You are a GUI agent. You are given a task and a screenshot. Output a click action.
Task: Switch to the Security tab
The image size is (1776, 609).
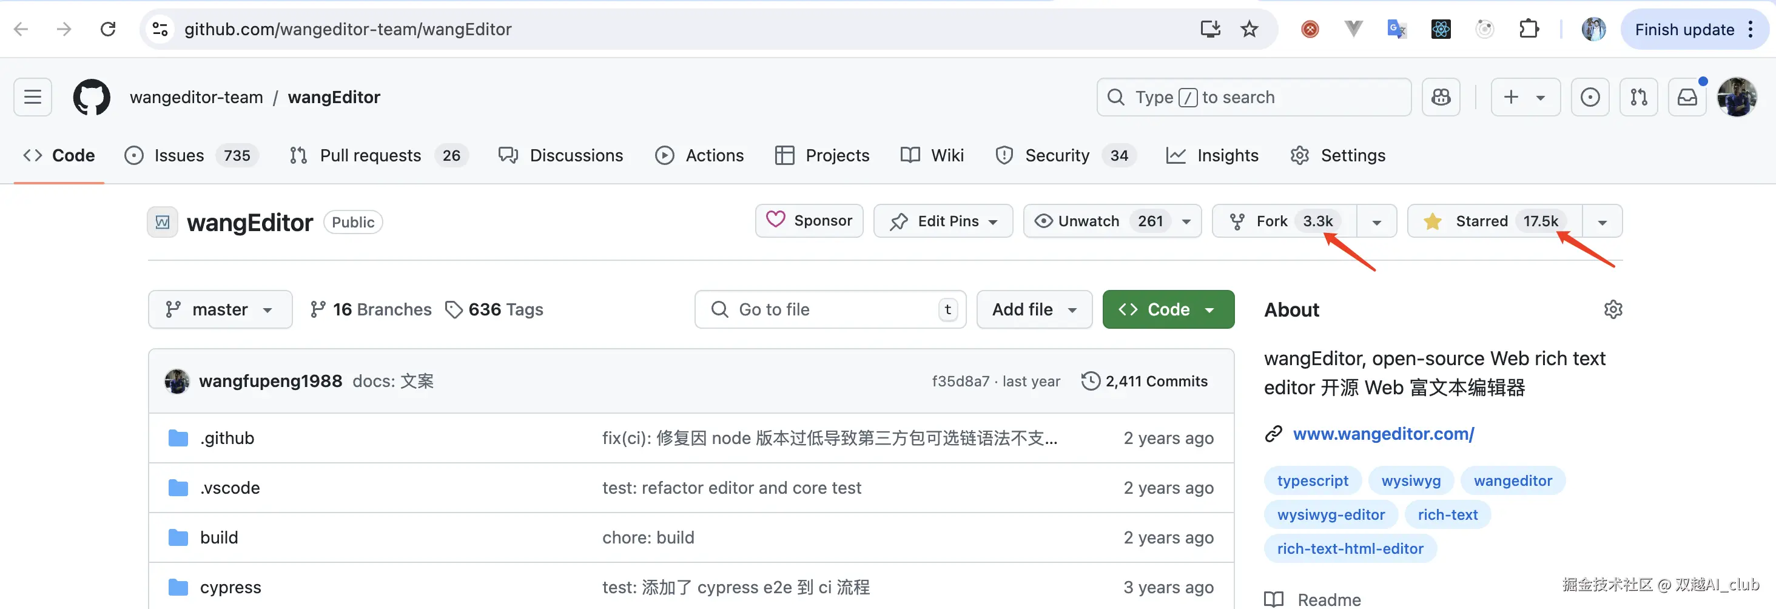1066,155
